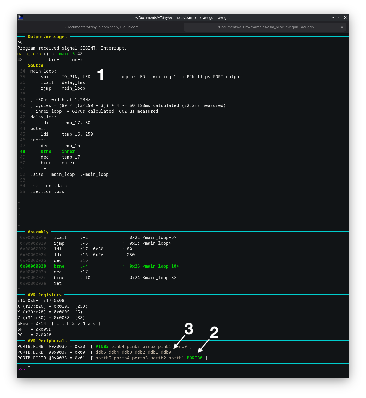Click the portb5 bit flag
Image resolution: width=366 pixels, height=398 pixels.
[103, 358]
